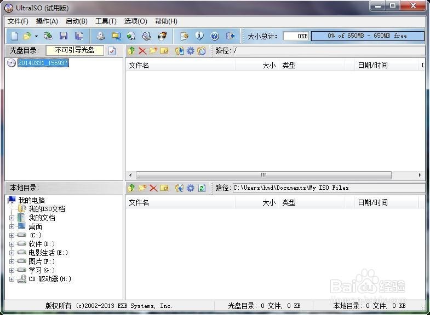The image size is (430, 315).
Task: Open the 文件(F) menu
Action: [x=18, y=21]
